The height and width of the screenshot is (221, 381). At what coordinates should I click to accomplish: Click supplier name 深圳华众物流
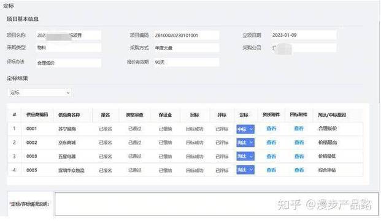[71, 170]
